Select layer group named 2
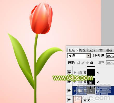This screenshot has height=103, width=114. pos(98,82)
